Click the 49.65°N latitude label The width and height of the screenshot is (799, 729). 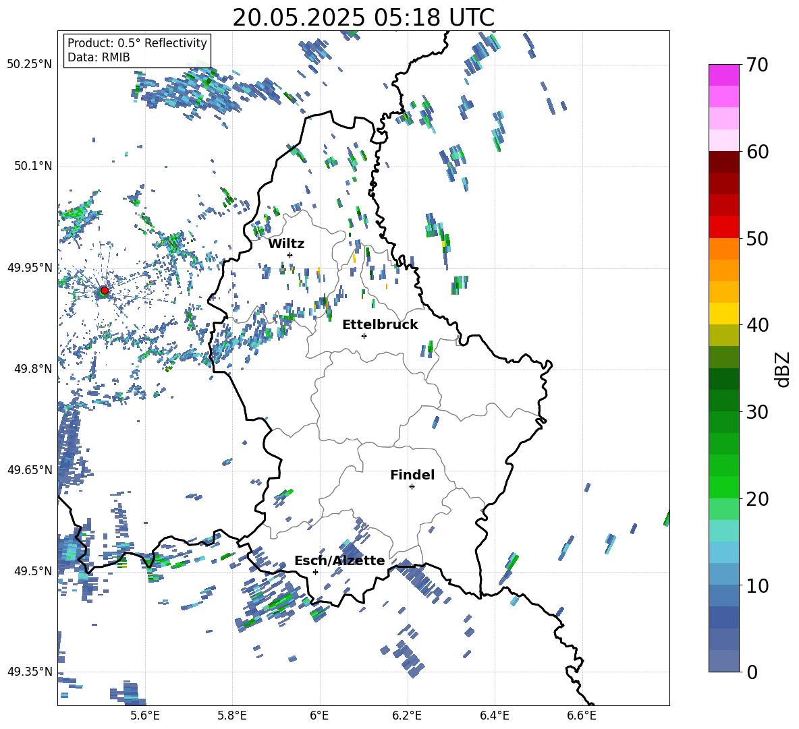click(30, 470)
